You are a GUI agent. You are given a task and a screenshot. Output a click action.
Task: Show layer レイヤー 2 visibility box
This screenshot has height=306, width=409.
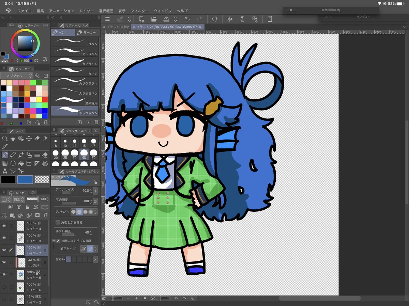(x=4, y=299)
